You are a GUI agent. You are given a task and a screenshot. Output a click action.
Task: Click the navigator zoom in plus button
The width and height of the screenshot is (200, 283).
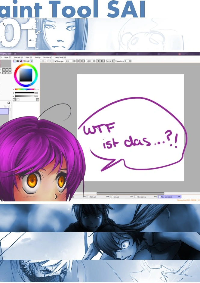[7, 70]
